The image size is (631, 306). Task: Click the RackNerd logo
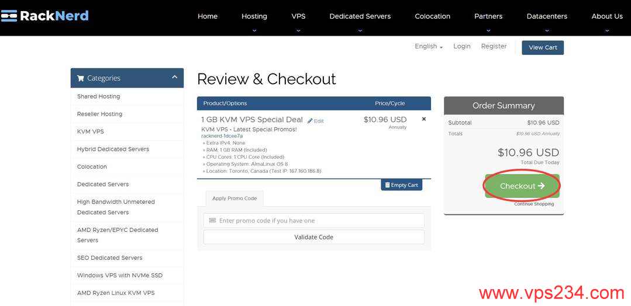(x=44, y=16)
